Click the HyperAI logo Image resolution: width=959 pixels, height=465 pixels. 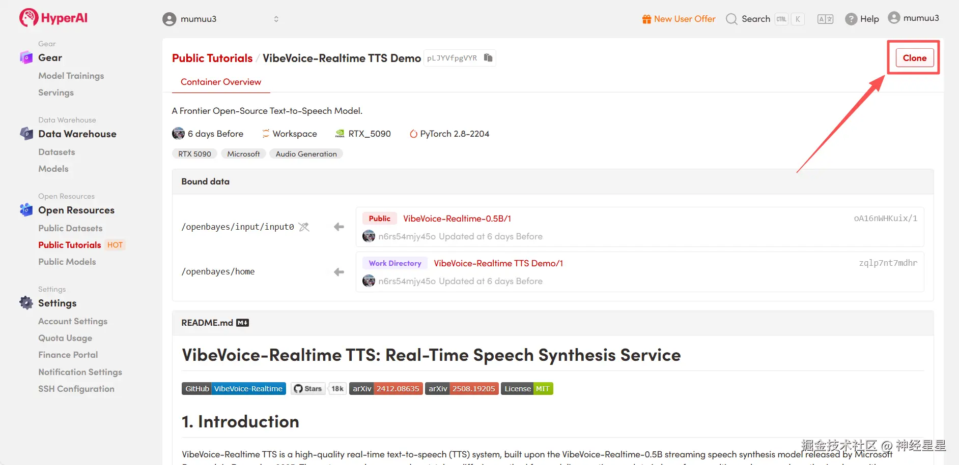pos(53,18)
